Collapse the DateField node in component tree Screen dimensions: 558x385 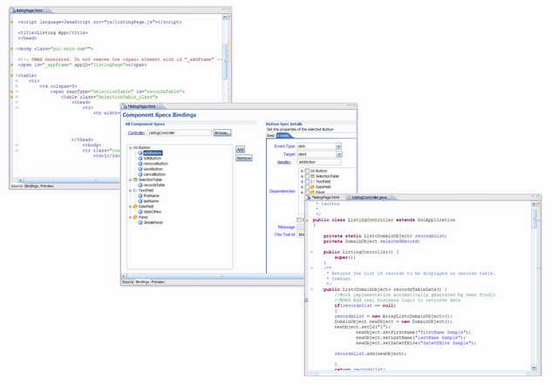click(x=130, y=206)
